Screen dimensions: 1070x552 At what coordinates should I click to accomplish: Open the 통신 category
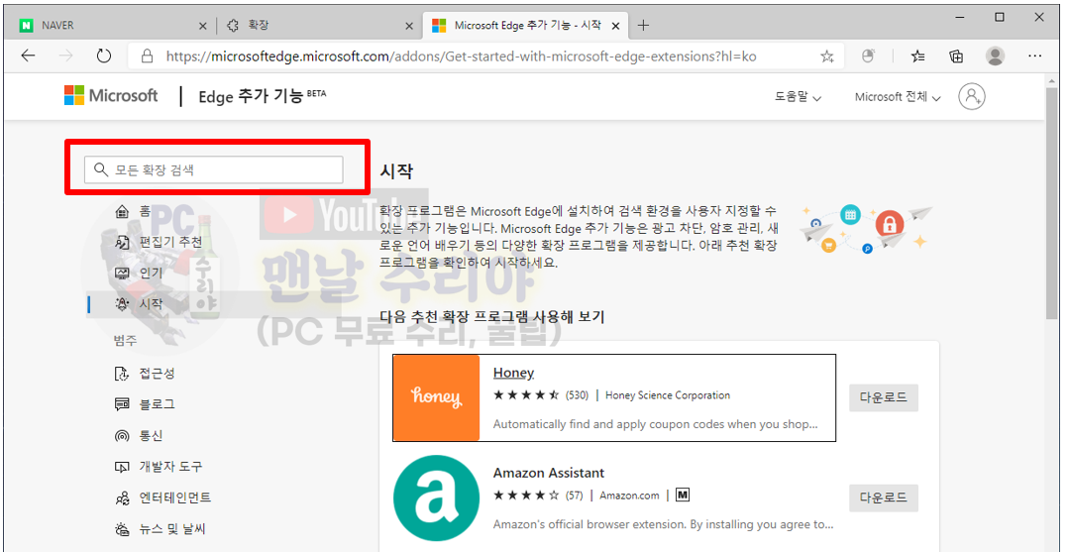click(x=140, y=435)
